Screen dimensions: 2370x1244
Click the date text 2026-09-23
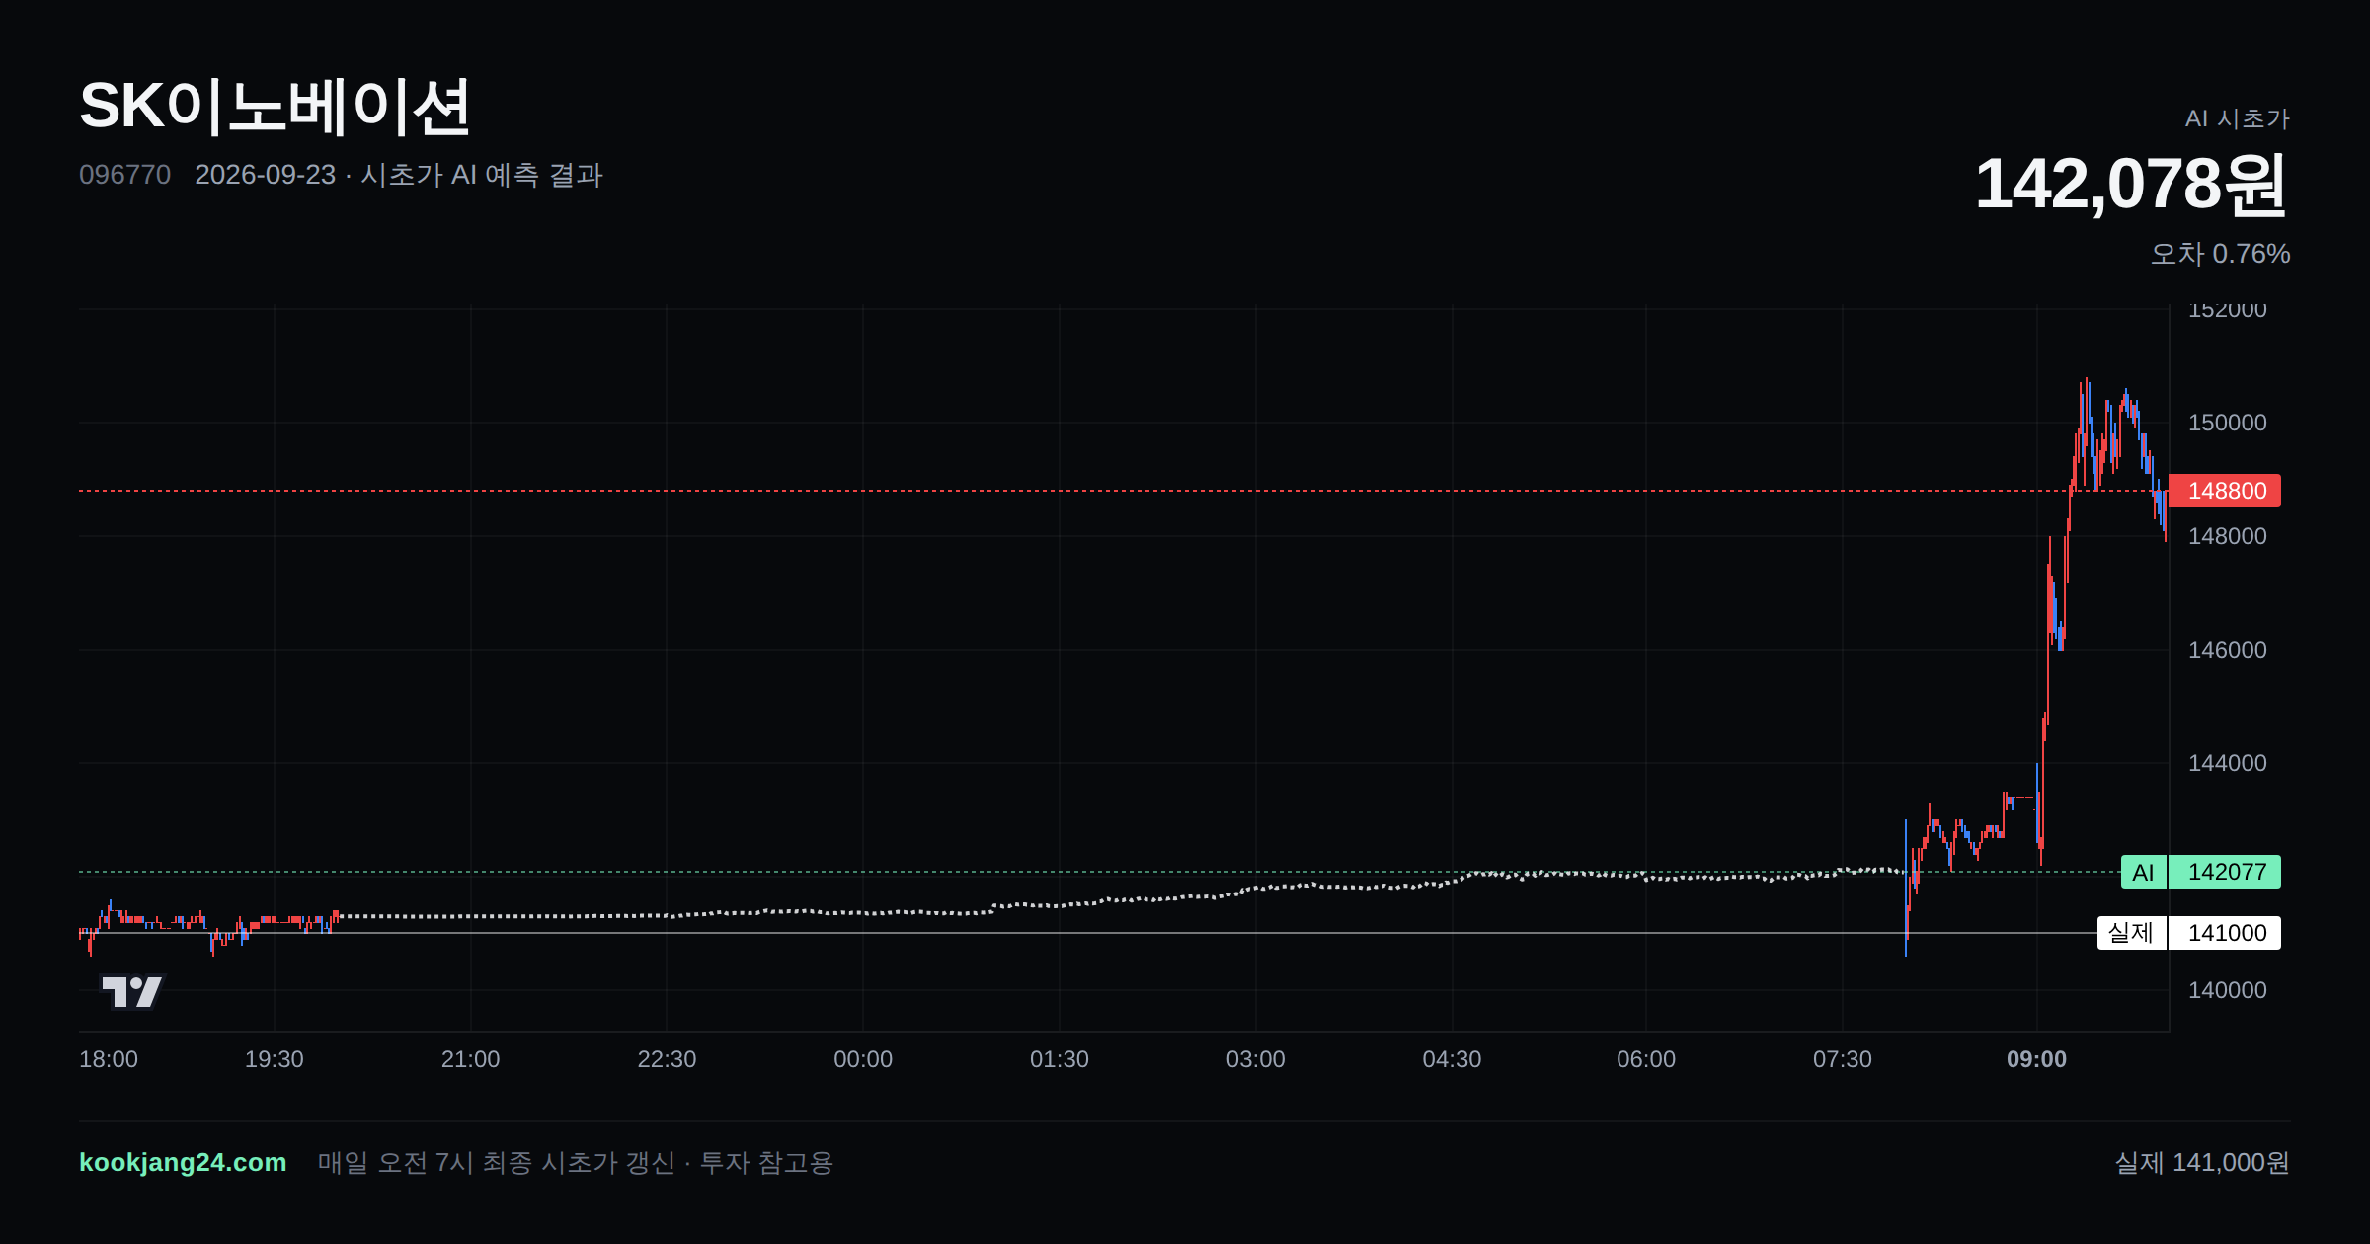265,175
